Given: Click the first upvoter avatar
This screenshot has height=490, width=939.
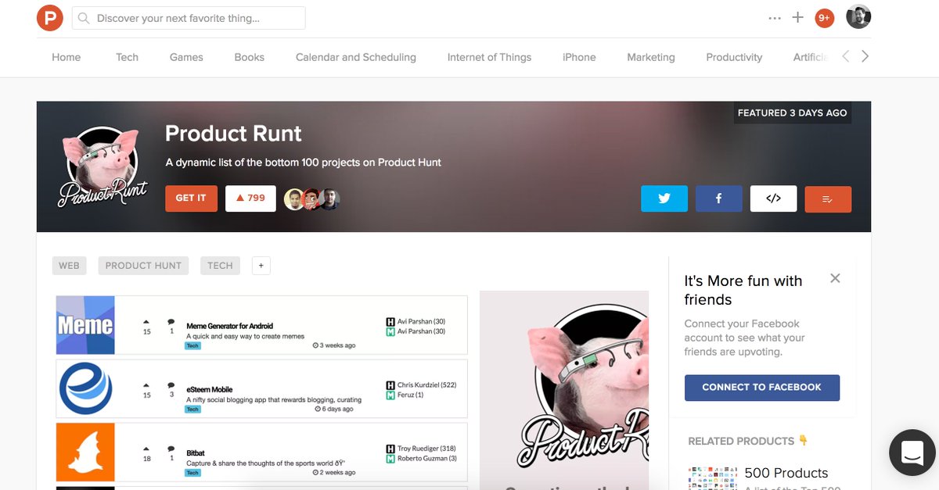Looking at the screenshot, I should (293, 199).
